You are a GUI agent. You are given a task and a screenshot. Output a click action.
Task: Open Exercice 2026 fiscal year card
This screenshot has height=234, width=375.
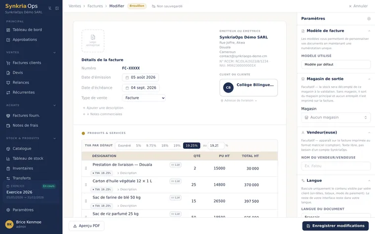point(31,192)
